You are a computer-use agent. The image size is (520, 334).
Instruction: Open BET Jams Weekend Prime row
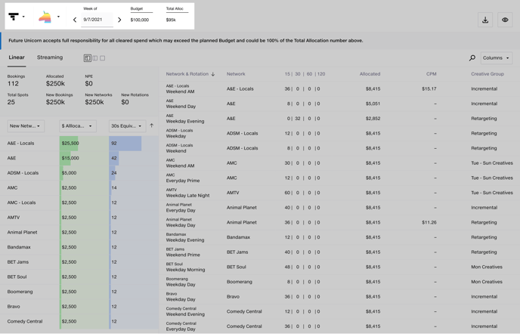click(x=339, y=252)
